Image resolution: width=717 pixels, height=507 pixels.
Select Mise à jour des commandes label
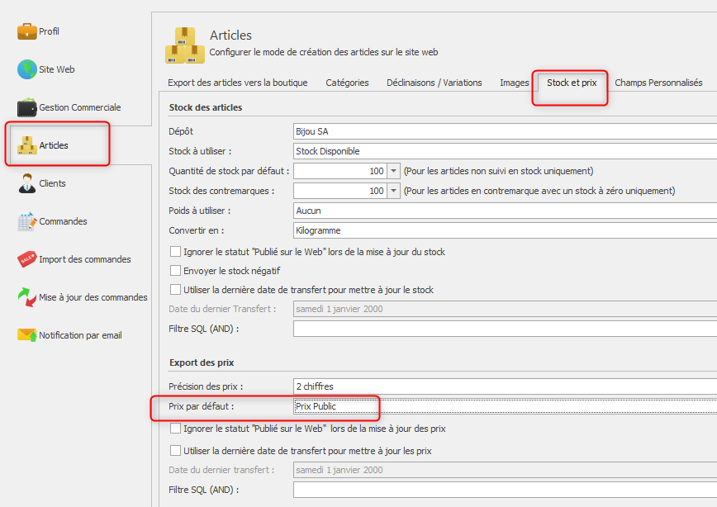pos(93,297)
